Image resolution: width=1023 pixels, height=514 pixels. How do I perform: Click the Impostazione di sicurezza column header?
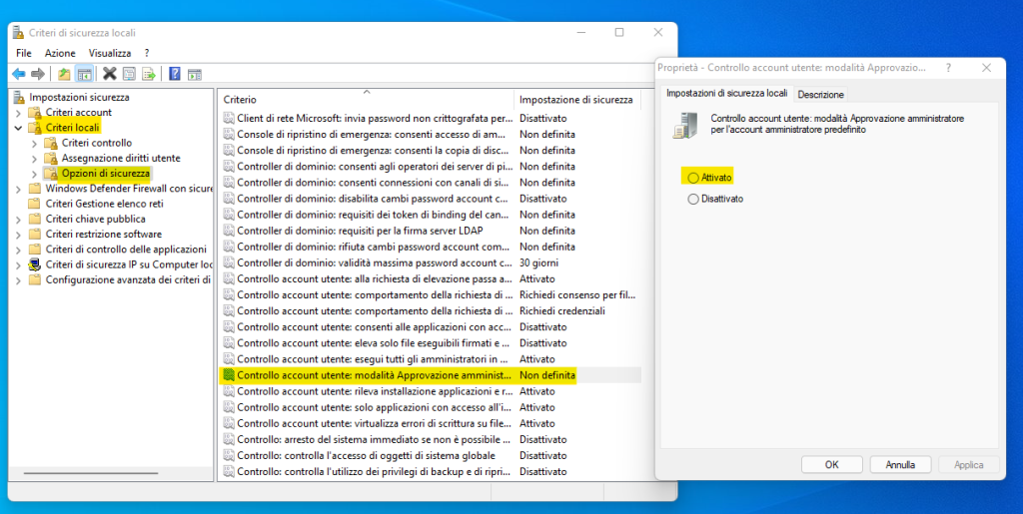pos(575,100)
